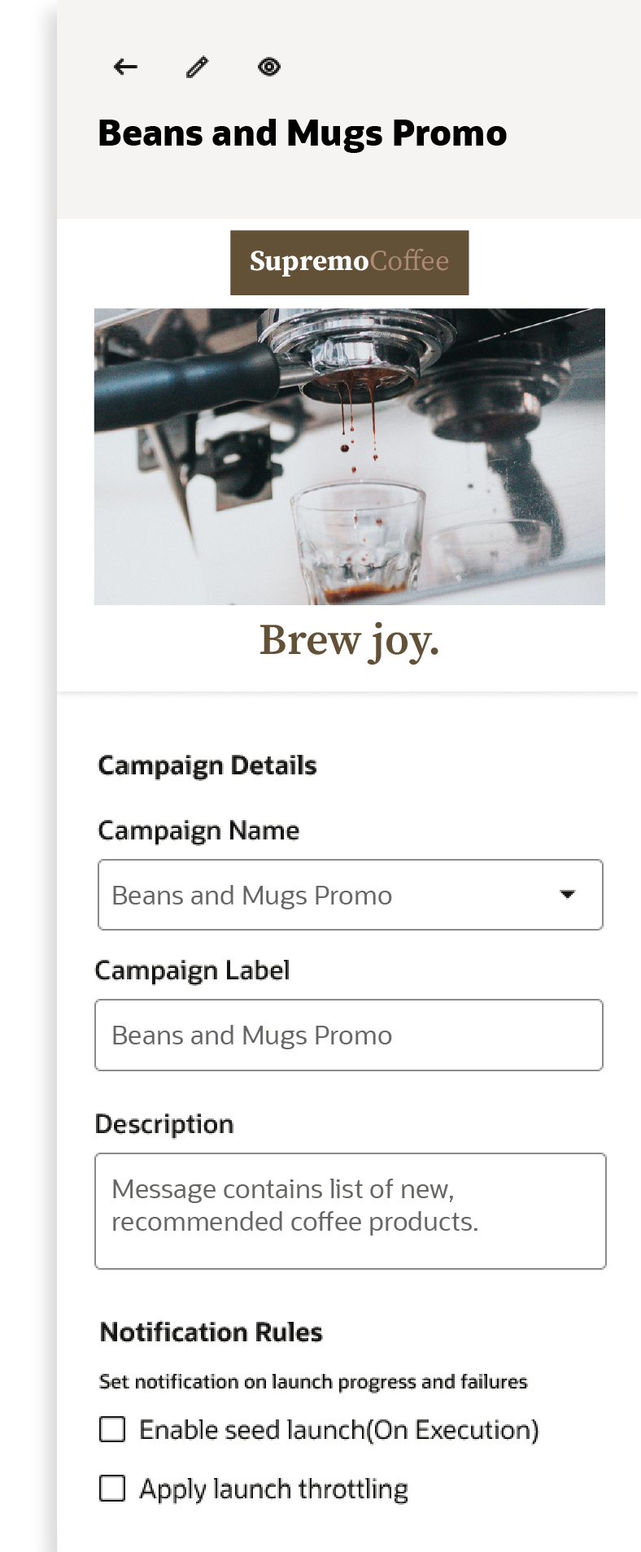Click the Campaign Label field label
This screenshot has height=1552, width=641.
coord(192,970)
